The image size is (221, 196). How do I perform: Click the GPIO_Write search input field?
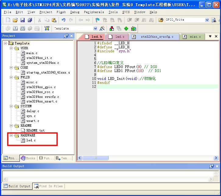(185, 20)
